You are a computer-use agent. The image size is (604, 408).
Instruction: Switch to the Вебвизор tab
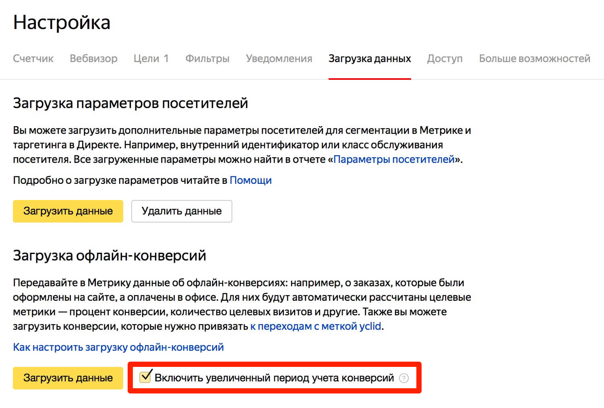coord(93,58)
